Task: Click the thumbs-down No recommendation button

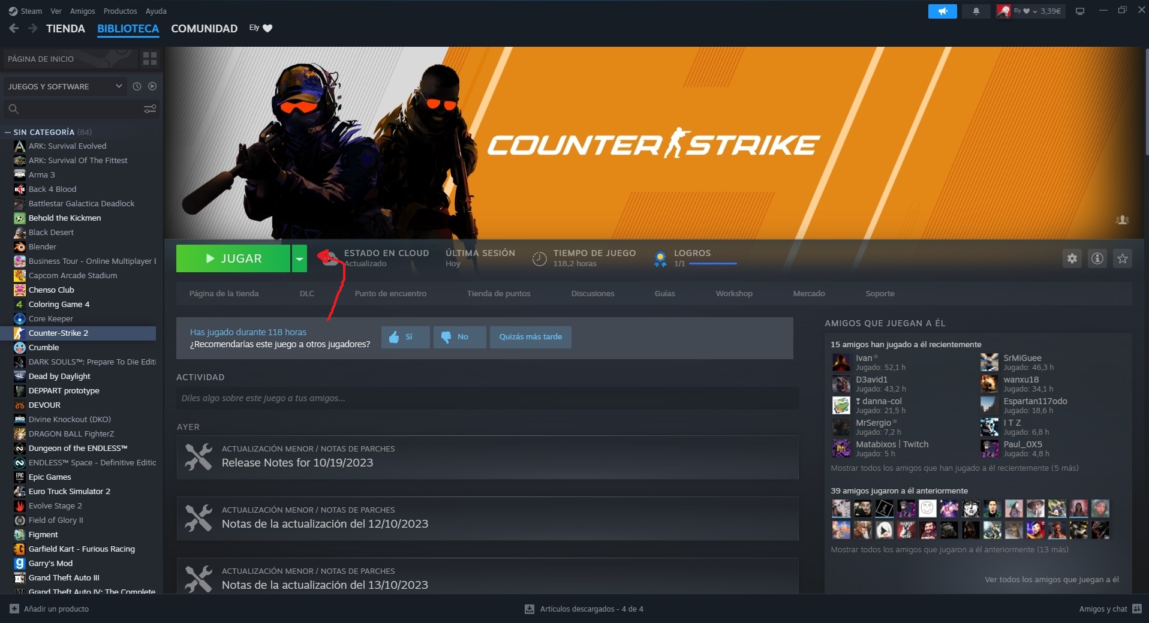Action: [x=459, y=337]
